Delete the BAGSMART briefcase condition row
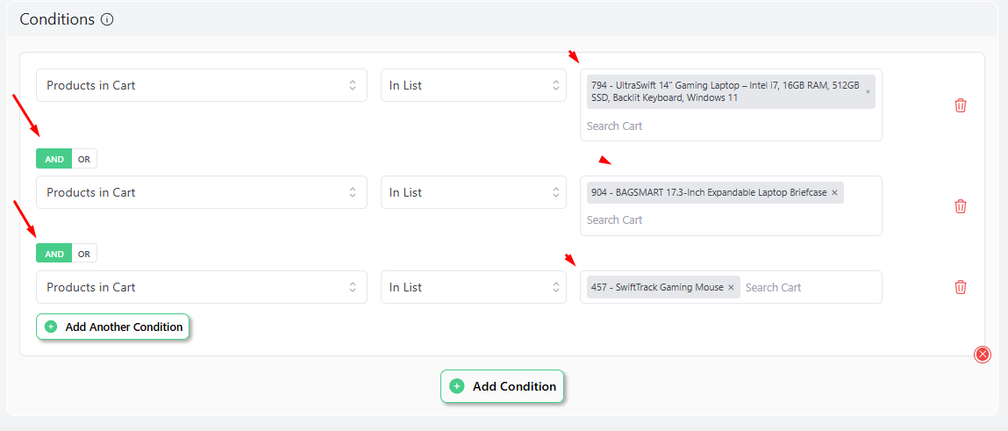Screen dimensions: 1008x431 pyautogui.click(x=960, y=206)
